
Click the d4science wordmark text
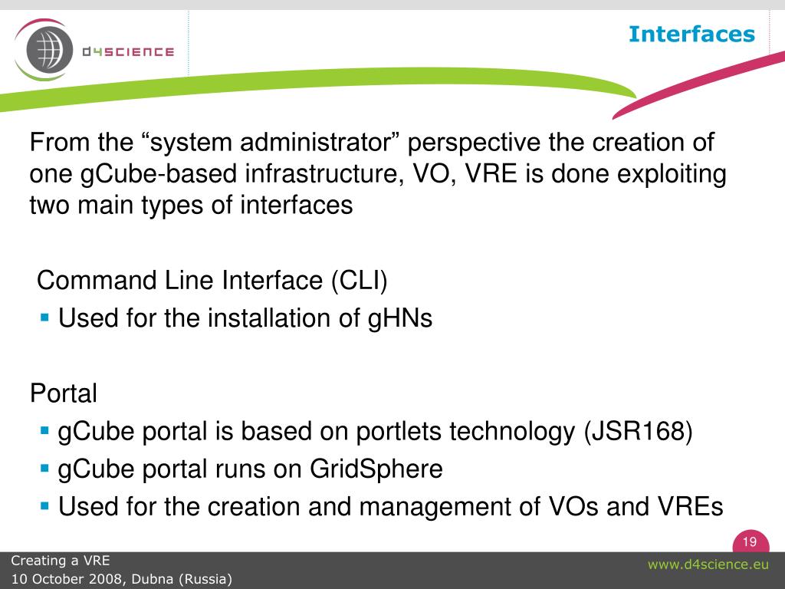[128, 51]
